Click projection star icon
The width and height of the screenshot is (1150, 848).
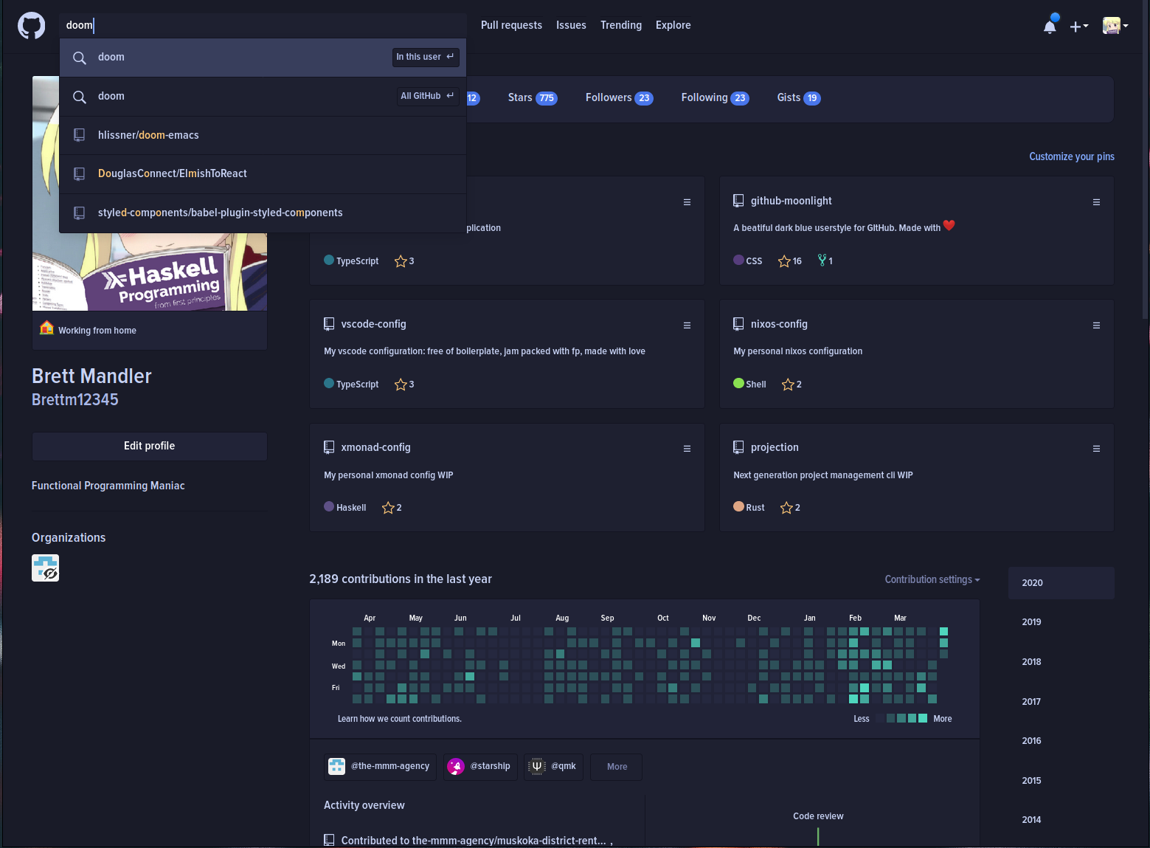click(x=786, y=508)
